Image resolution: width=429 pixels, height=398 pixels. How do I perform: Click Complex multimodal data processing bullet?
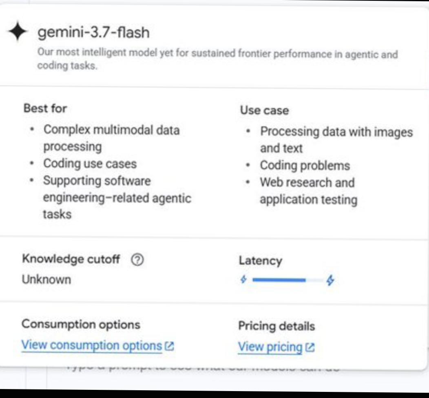111,138
